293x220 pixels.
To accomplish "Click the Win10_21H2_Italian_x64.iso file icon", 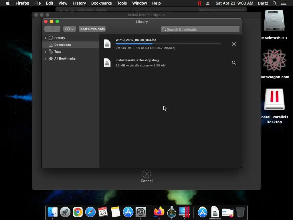I will click(107, 44).
